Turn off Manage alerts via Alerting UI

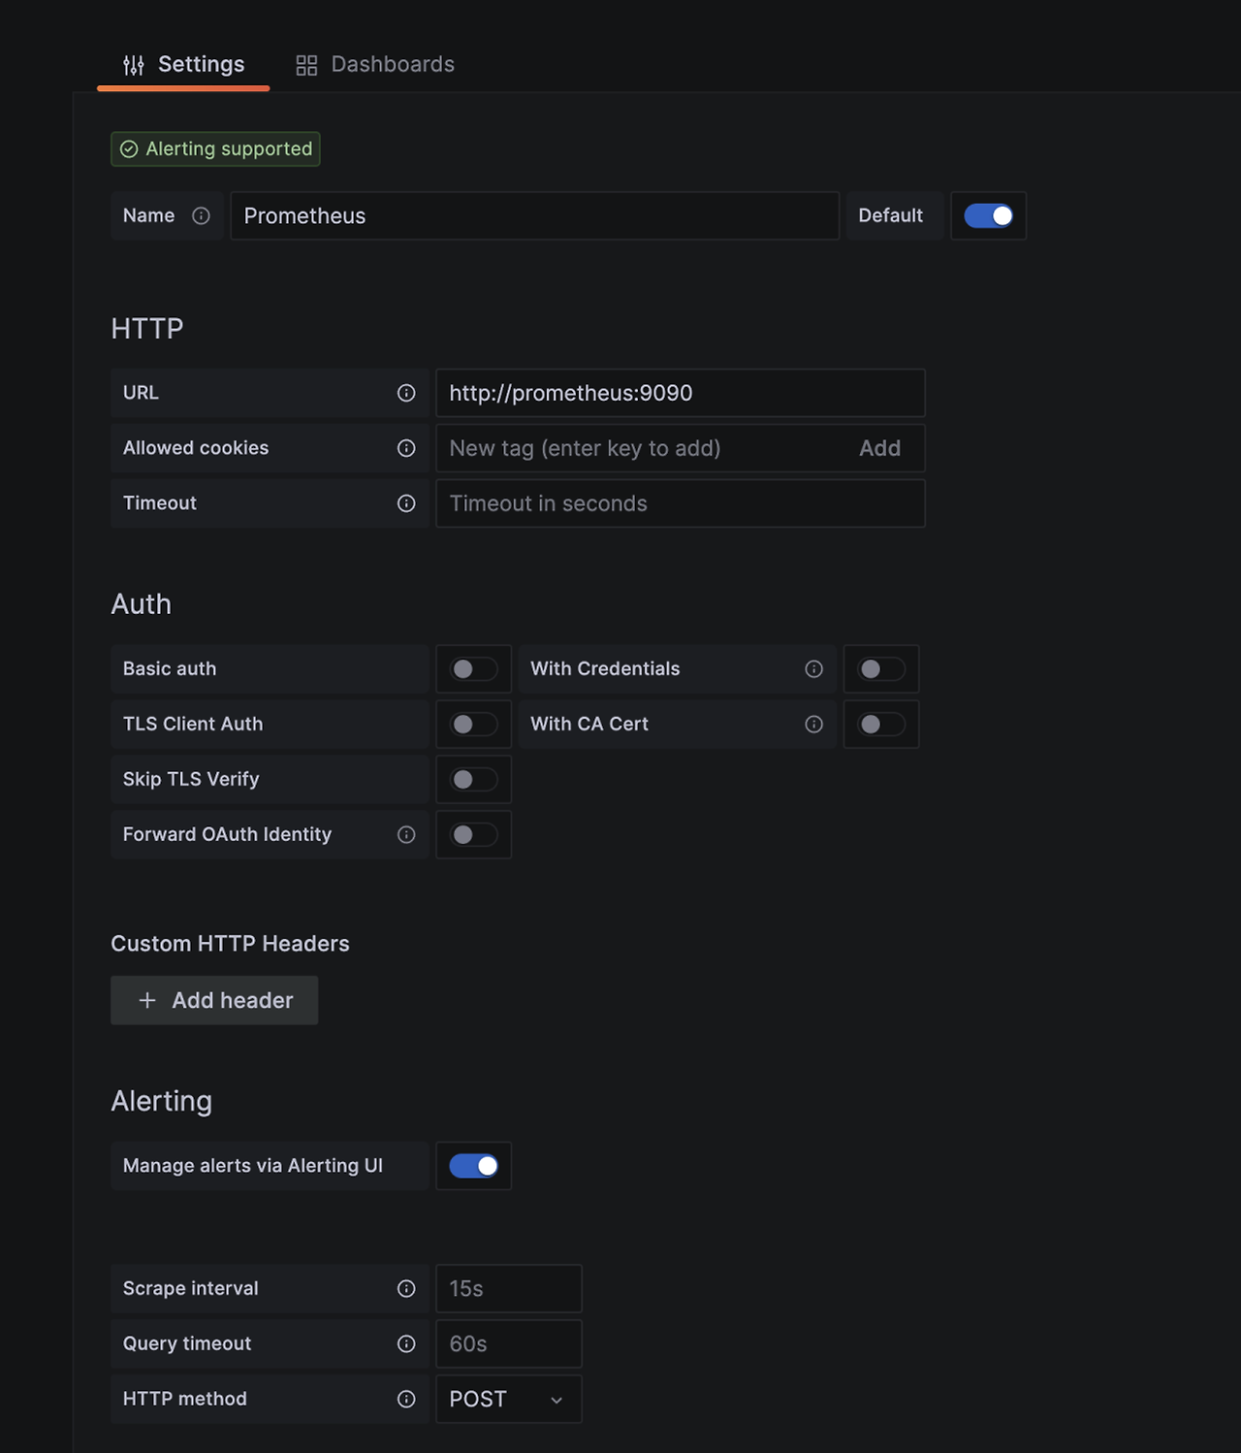(x=474, y=1166)
